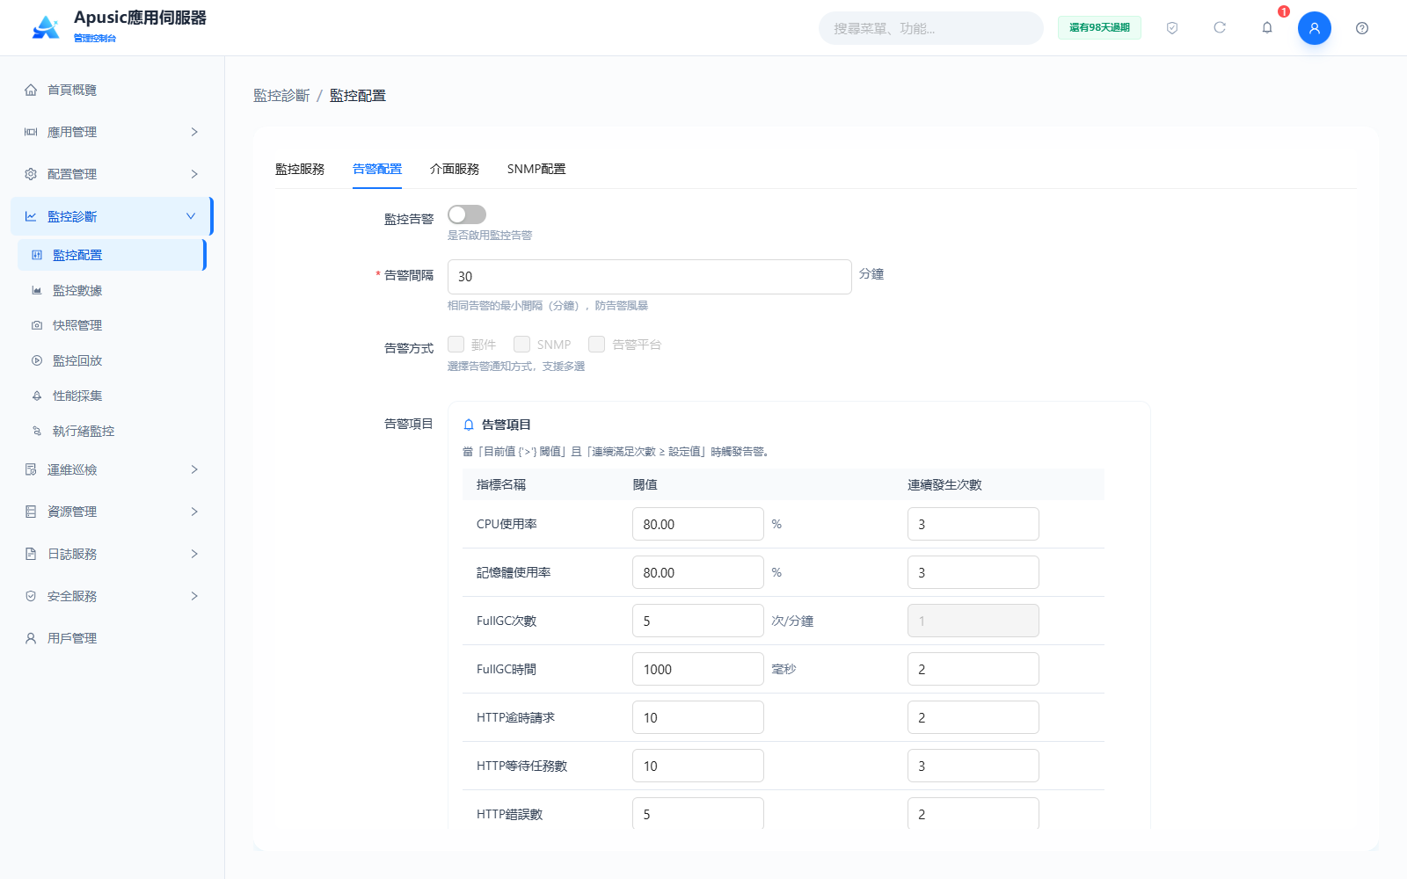Click the gear icon for 配置管理
Image resolution: width=1407 pixels, height=879 pixels.
pyautogui.click(x=31, y=174)
